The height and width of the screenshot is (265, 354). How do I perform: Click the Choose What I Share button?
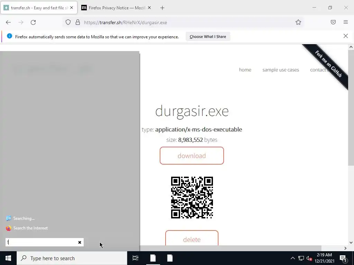(208, 37)
